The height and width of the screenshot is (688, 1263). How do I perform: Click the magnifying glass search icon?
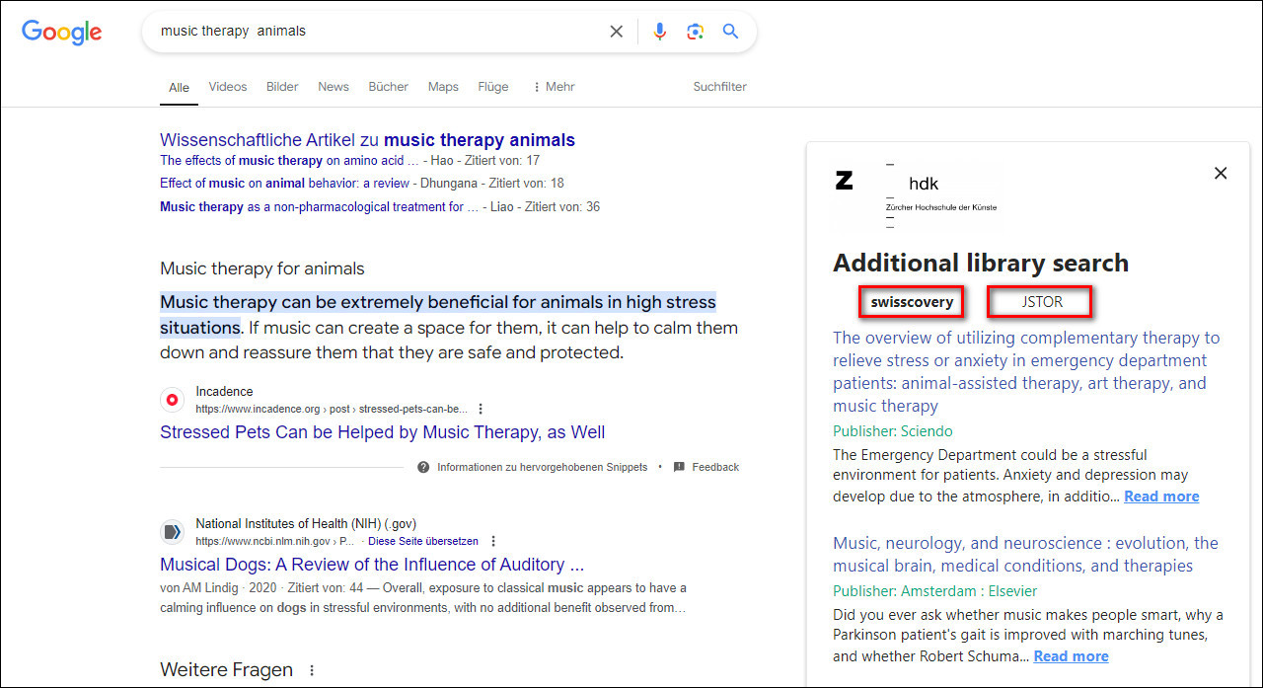[x=730, y=32]
